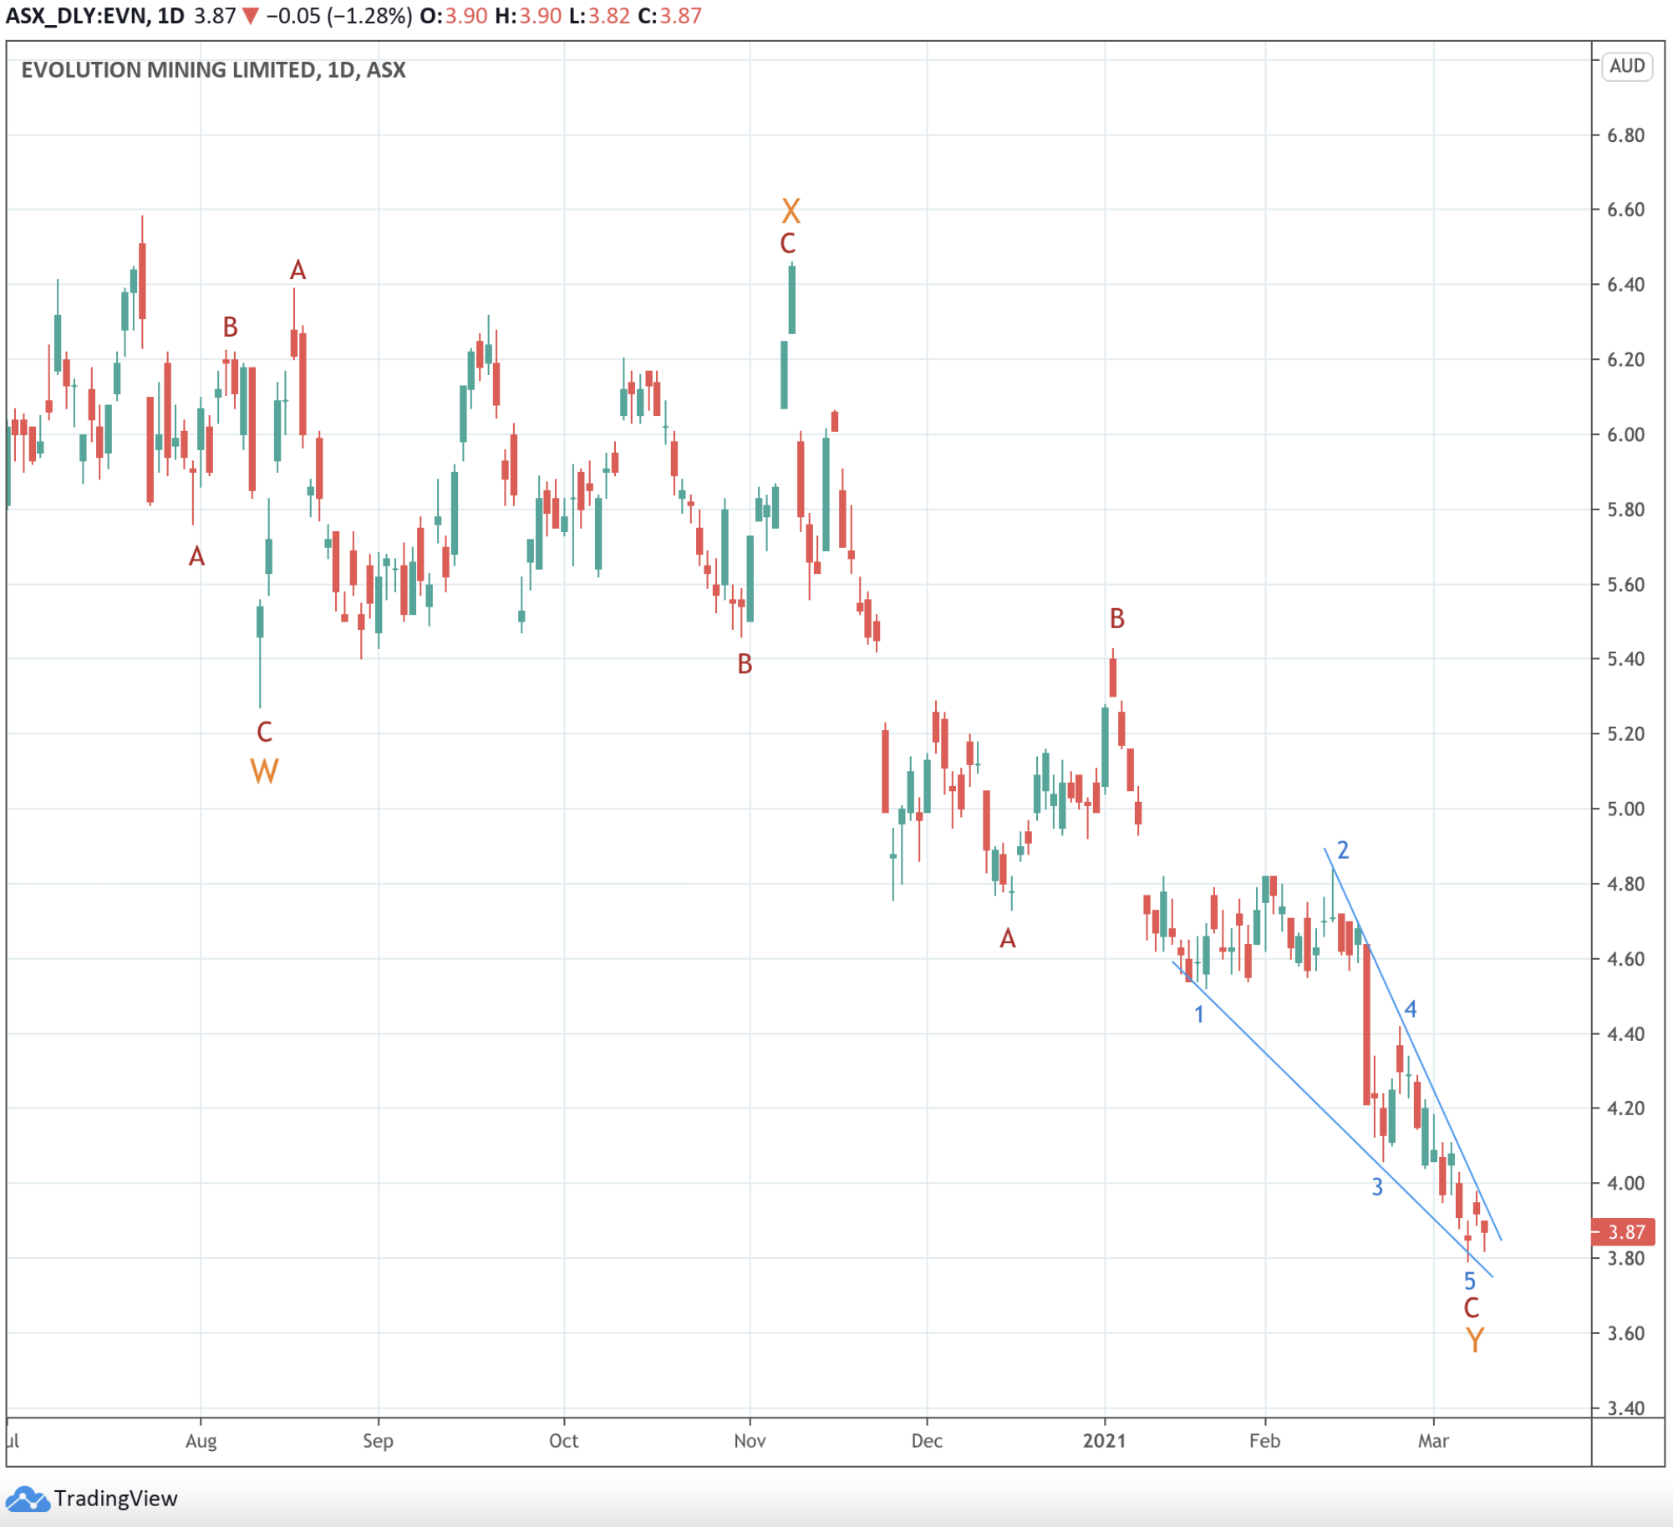Click the Nov time axis label
Screen dimensions: 1673x1527
750,1440
